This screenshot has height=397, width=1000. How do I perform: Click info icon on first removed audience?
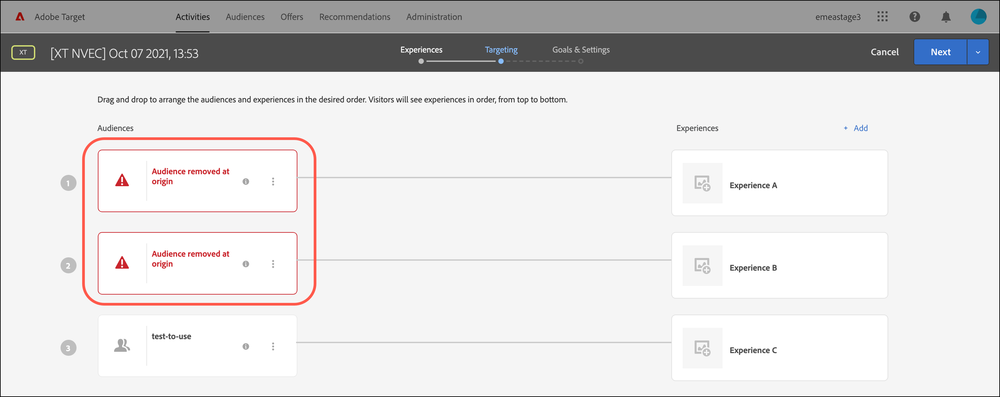click(246, 182)
